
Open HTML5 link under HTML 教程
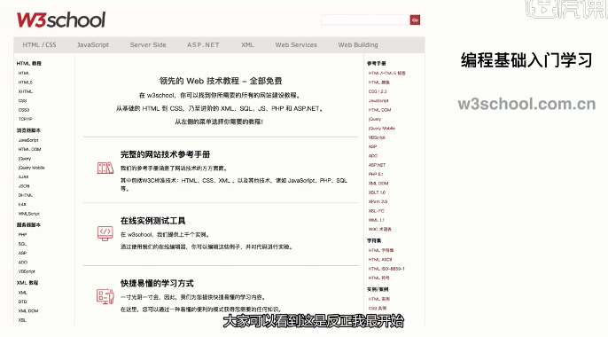coord(26,82)
